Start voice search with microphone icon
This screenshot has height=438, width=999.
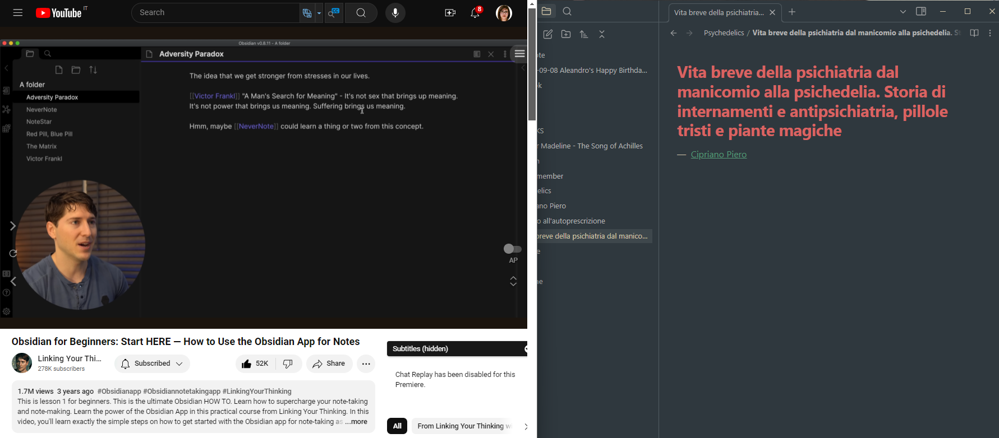(395, 12)
